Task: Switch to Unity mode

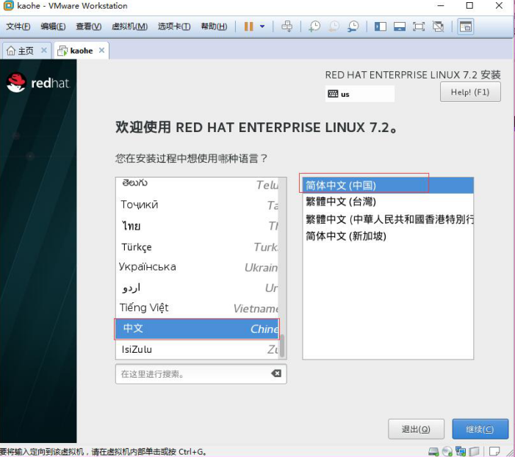Action: pos(438,26)
